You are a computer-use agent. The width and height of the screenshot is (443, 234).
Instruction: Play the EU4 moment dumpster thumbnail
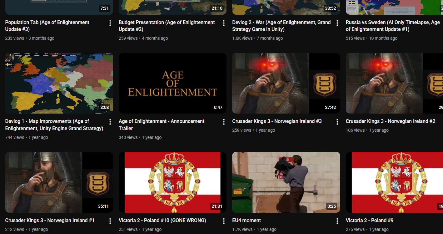coord(286,182)
